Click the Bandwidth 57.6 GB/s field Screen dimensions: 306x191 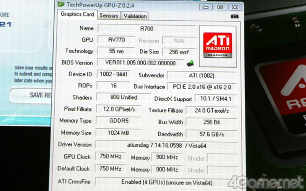click(x=211, y=134)
